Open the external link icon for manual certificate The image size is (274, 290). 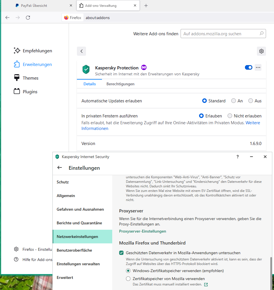point(206,284)
